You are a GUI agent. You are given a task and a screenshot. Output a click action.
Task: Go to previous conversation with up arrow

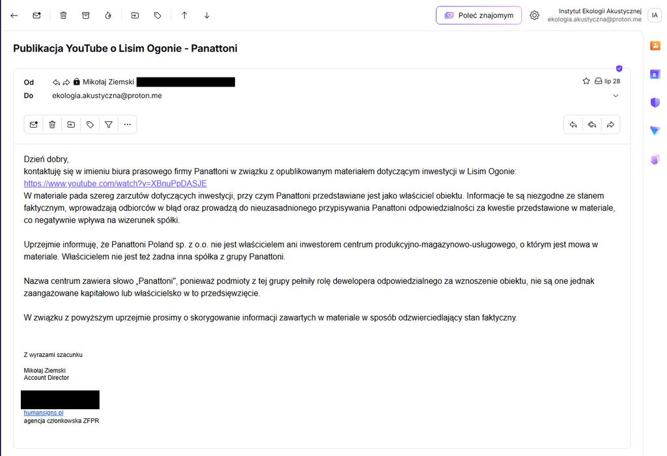coord(184,16)
